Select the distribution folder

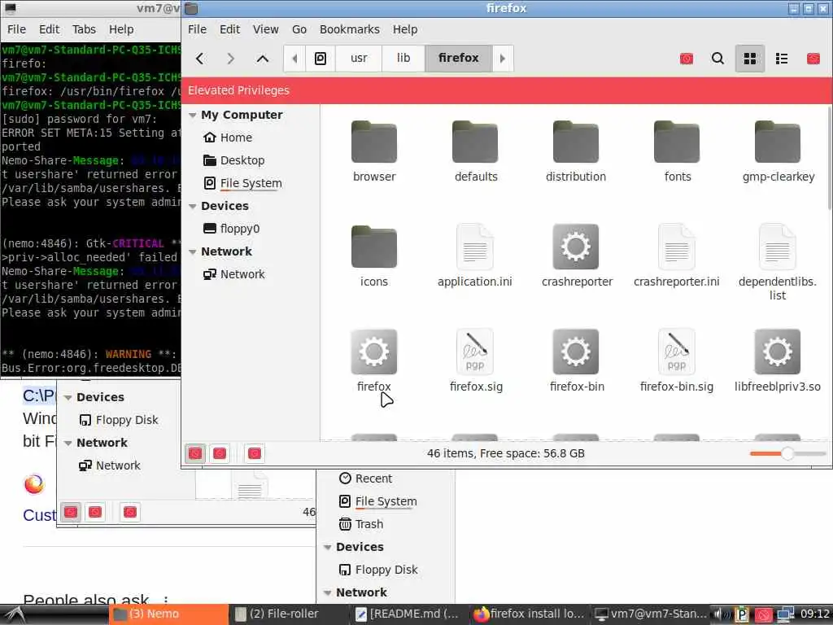coord(576,151)
